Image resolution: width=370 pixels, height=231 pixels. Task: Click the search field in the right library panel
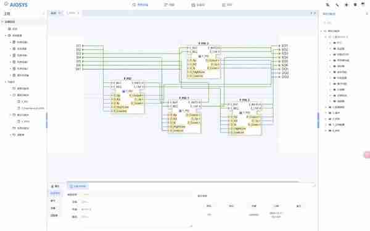point(344,23)
